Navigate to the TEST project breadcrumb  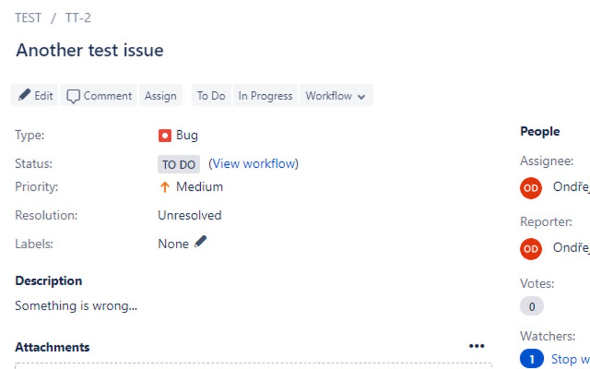[x=28, y=17]
